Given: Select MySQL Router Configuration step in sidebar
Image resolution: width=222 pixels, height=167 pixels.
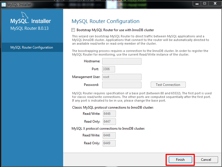Looking at the screenshot, I should (x=32, y=47).
